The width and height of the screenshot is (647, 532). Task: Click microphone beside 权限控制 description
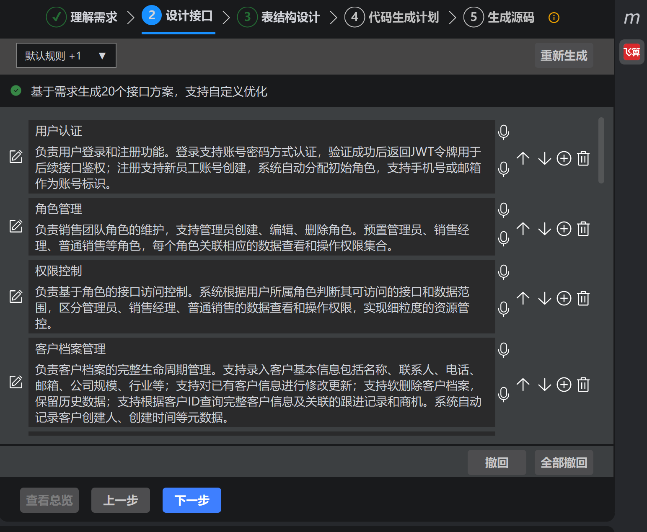[504, 309]
